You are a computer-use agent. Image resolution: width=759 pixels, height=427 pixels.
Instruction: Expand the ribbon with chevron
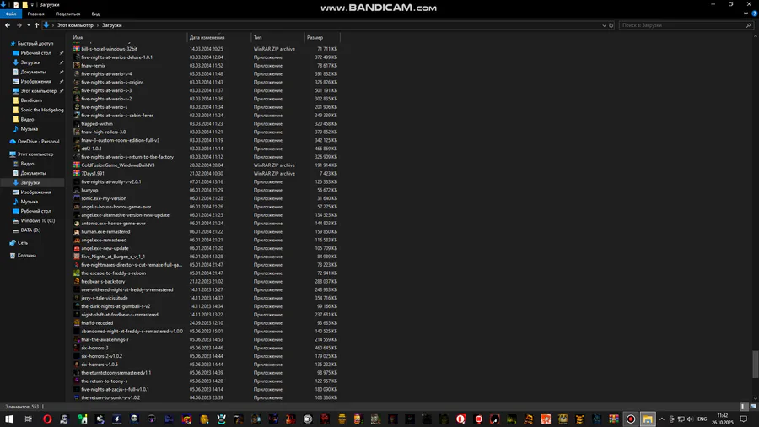pos(746,14)
